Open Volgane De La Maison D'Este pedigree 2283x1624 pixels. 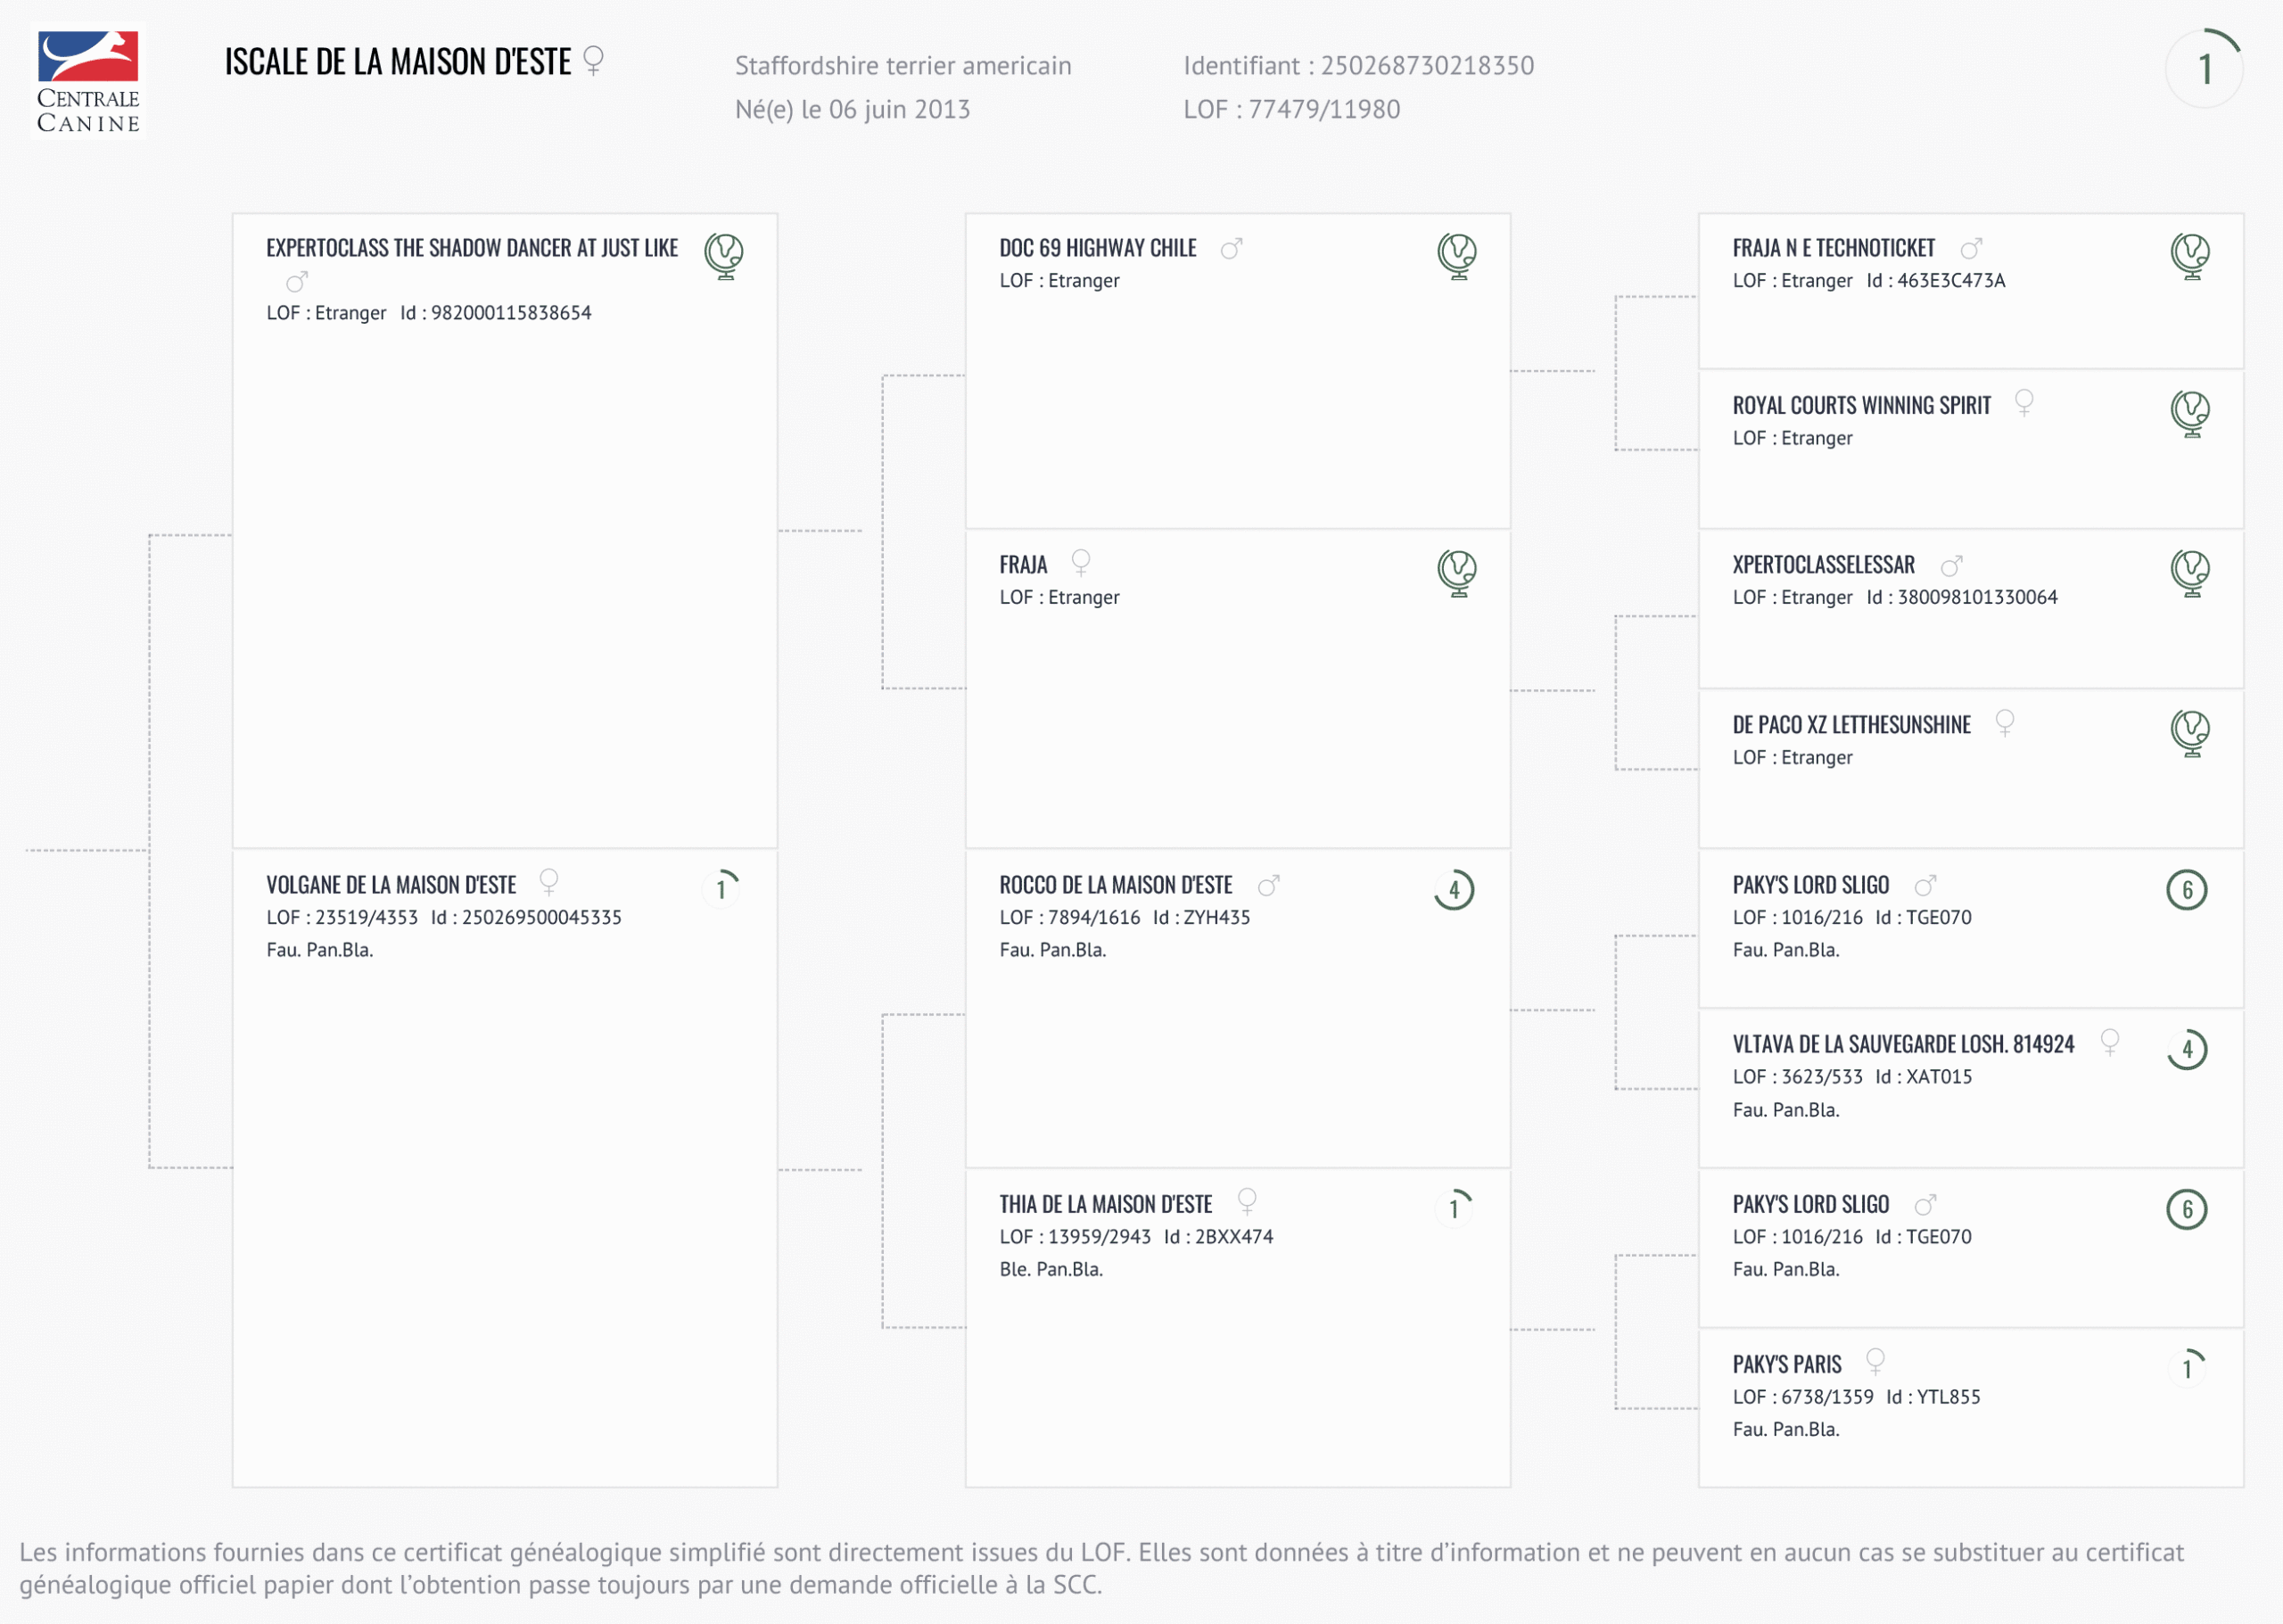tap(391, 885)
